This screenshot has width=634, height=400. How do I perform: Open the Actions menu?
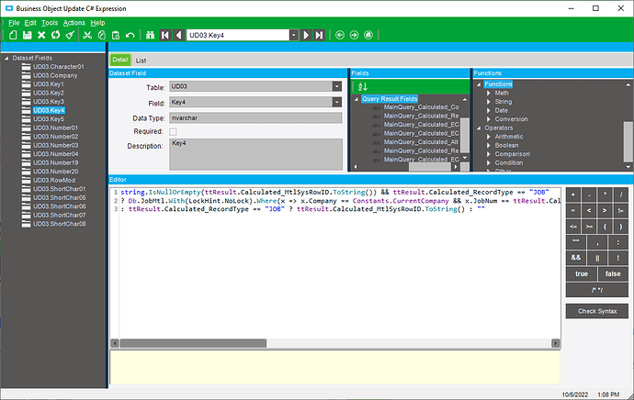click(74, 23)
